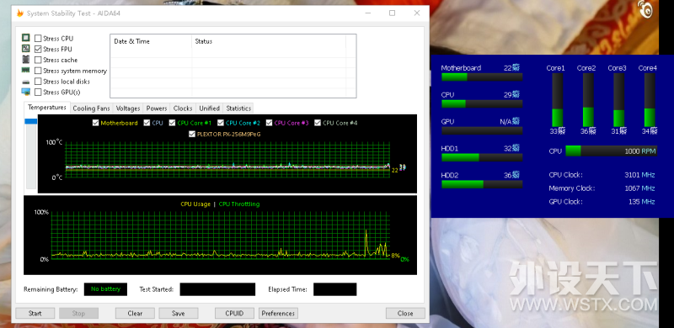Click the blue temperature graph scale slider
This screenshot has width=674, height=328.
click(x=31, y=121)
